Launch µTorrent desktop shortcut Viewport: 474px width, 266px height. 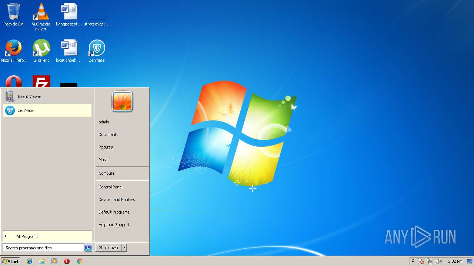pyautogui.click(x=41, y=51)
